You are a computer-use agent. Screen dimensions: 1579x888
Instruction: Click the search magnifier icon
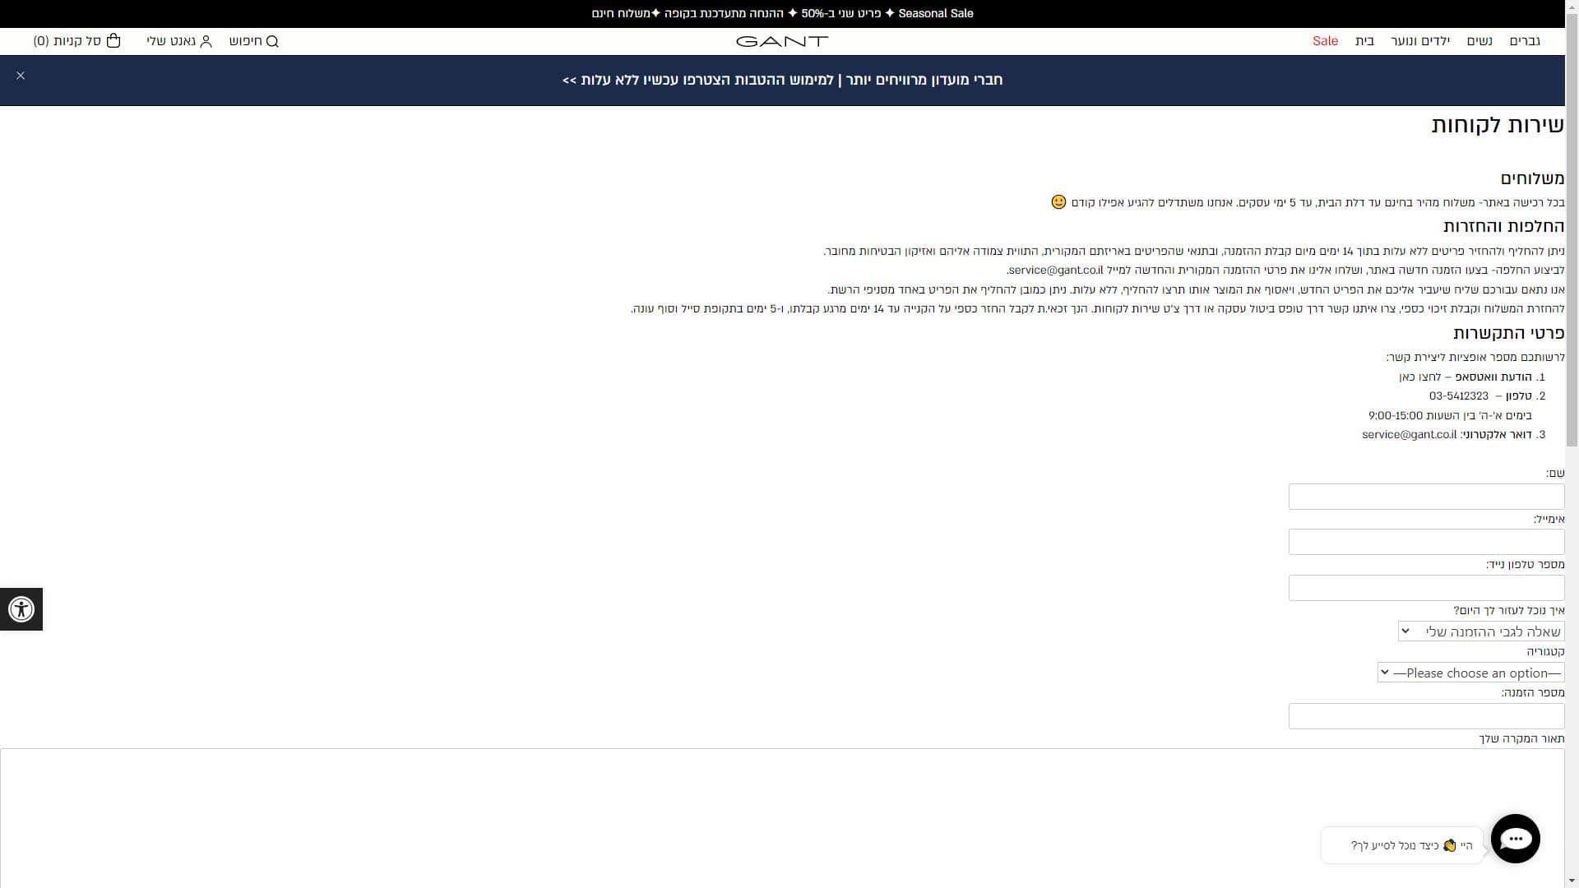coord(273,41)
